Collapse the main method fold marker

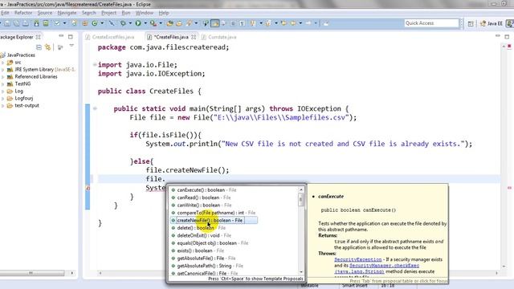click(x=95, y=108)
